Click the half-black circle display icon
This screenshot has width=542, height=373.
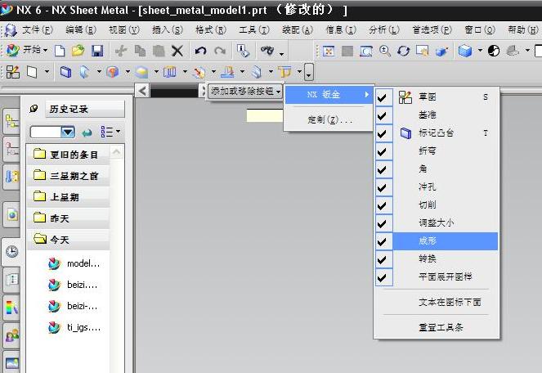pyautogui.click(x=494, y=52)
